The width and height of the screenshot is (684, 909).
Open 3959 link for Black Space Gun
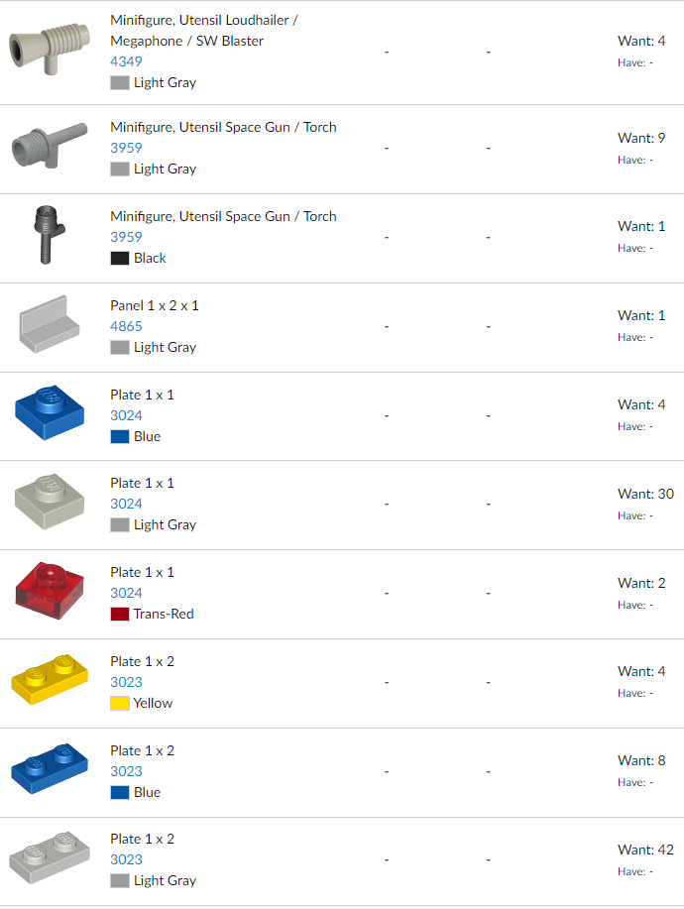(x=126, y=237)
